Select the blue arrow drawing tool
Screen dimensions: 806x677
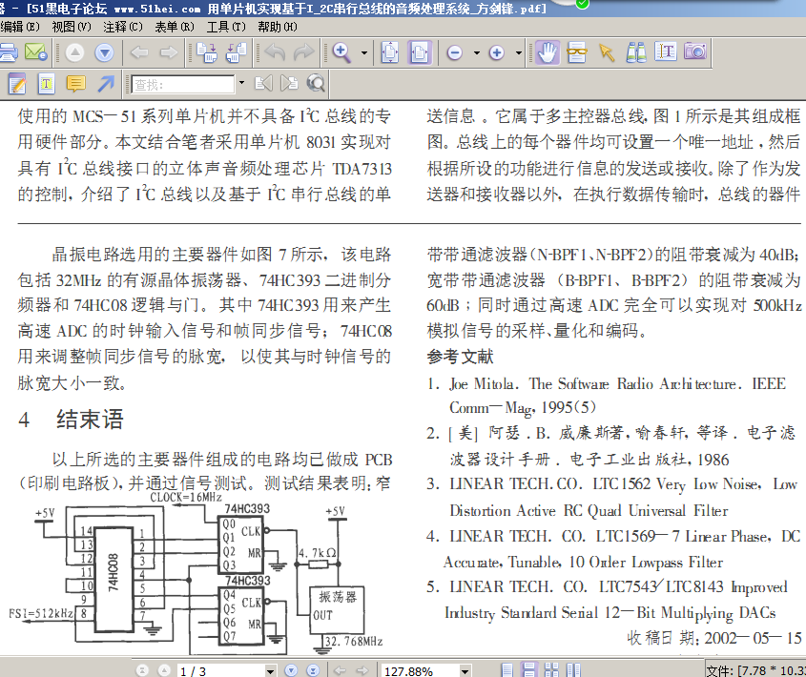pos(106,84)
